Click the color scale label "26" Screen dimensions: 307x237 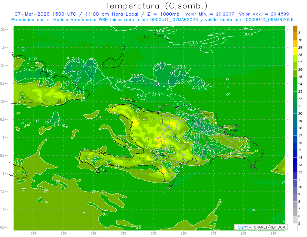pos(300,70)
